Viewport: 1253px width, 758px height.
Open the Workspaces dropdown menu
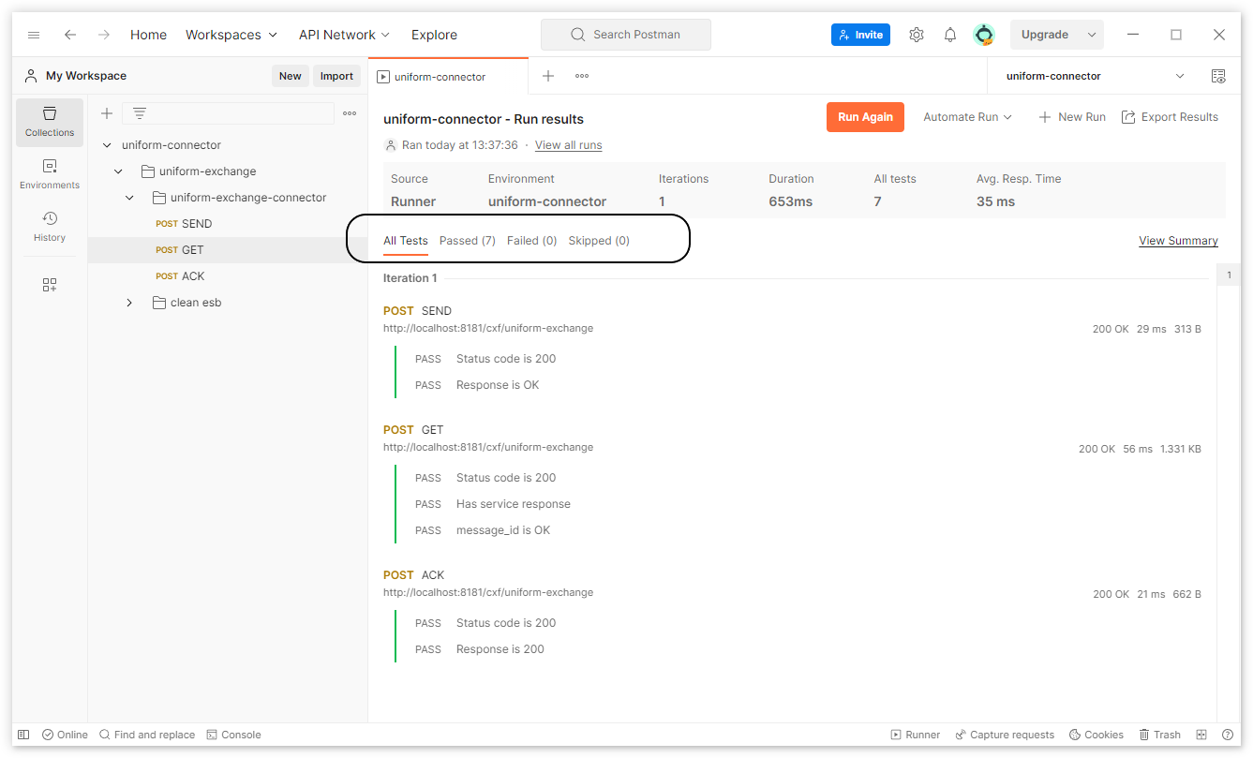(x=231, y=35)
